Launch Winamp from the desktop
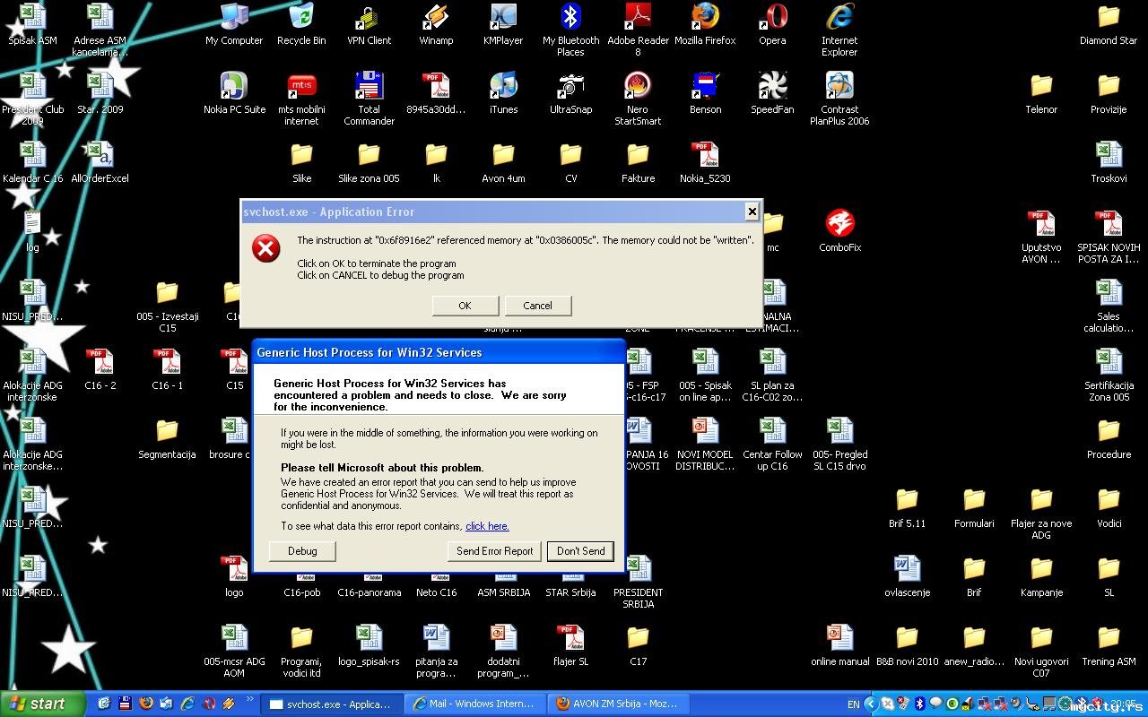 436,24
